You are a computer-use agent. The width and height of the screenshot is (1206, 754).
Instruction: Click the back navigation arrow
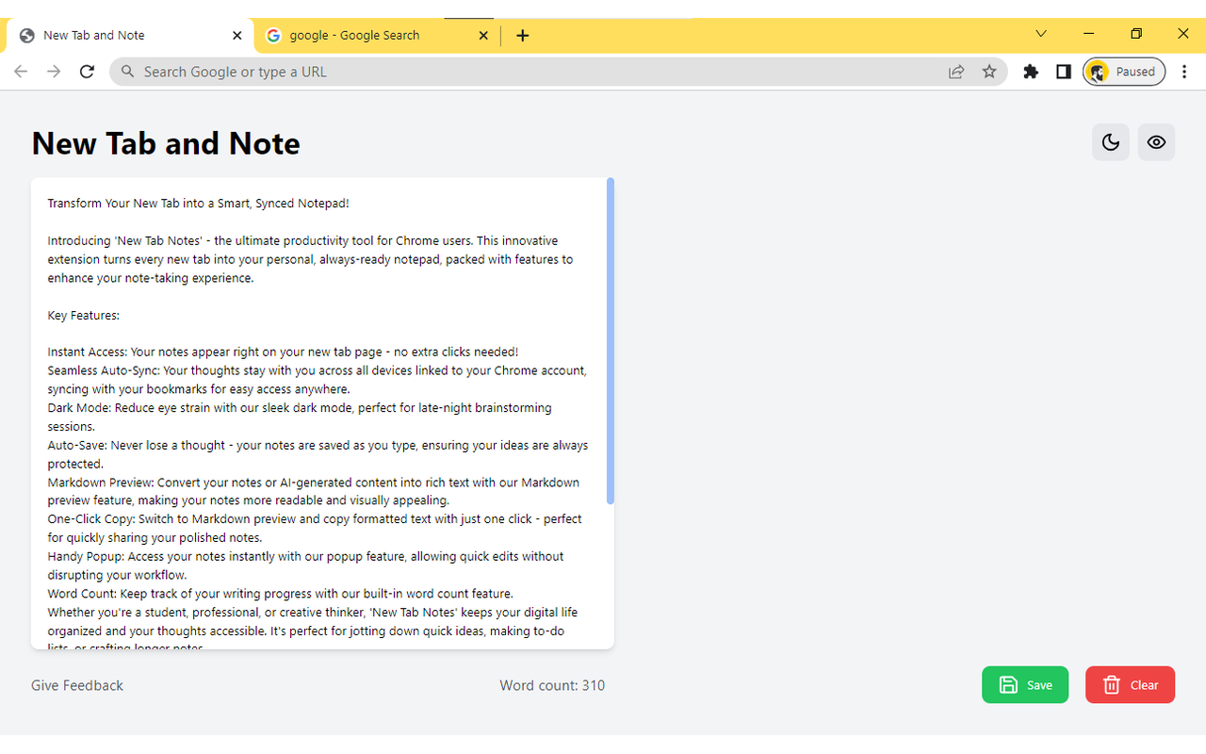[x=21, y=71]
